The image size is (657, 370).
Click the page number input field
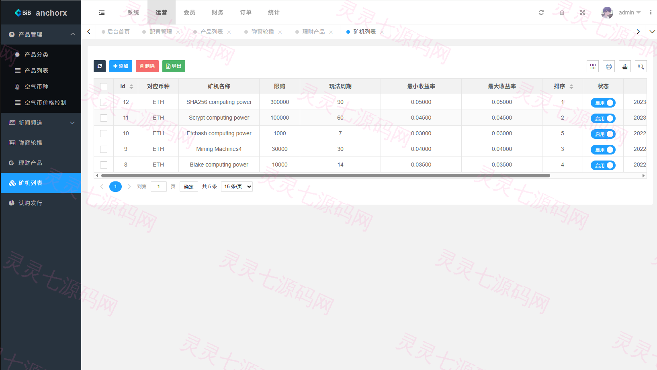[159, 187]
